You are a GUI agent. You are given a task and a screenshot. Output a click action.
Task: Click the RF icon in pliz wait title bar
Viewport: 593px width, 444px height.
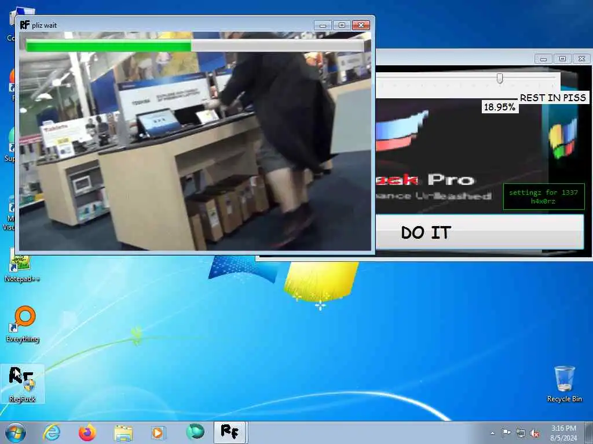coord(24,25)
